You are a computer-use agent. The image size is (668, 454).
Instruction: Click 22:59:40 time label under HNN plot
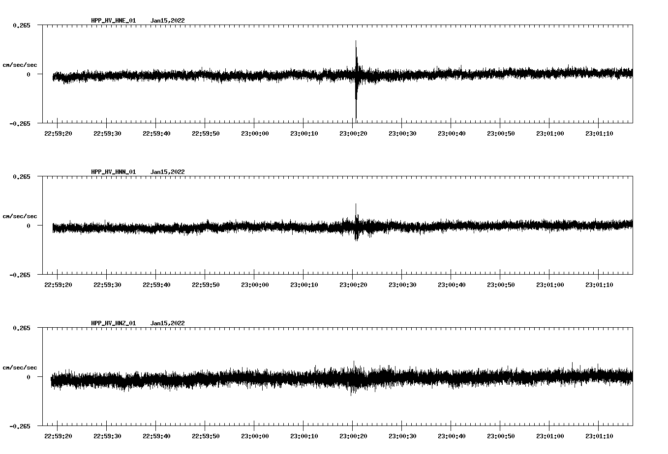pyautogui.click(x=156, y=285)
